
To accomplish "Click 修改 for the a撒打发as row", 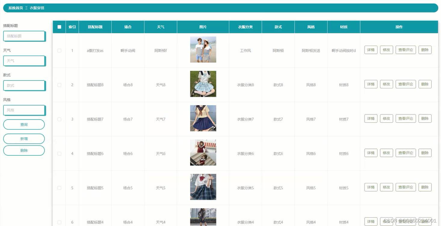I will click(x=386, y=50).
